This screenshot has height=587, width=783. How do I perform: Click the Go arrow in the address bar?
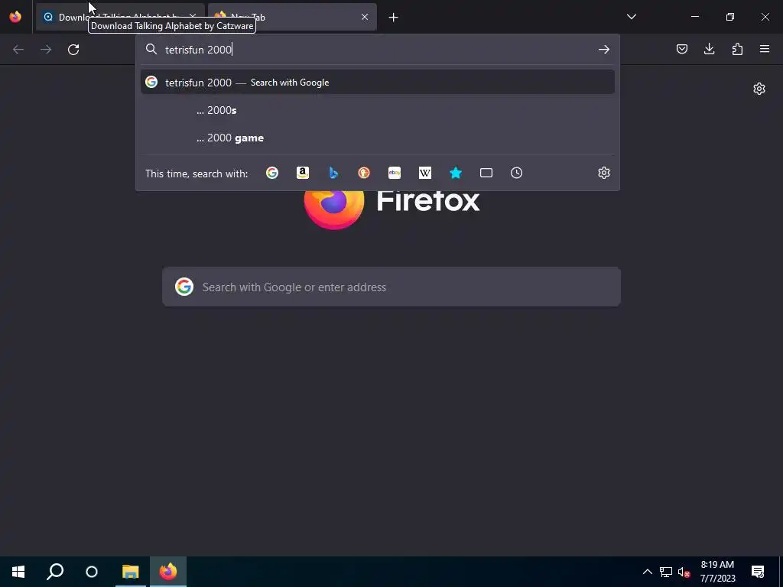point(604,50)
